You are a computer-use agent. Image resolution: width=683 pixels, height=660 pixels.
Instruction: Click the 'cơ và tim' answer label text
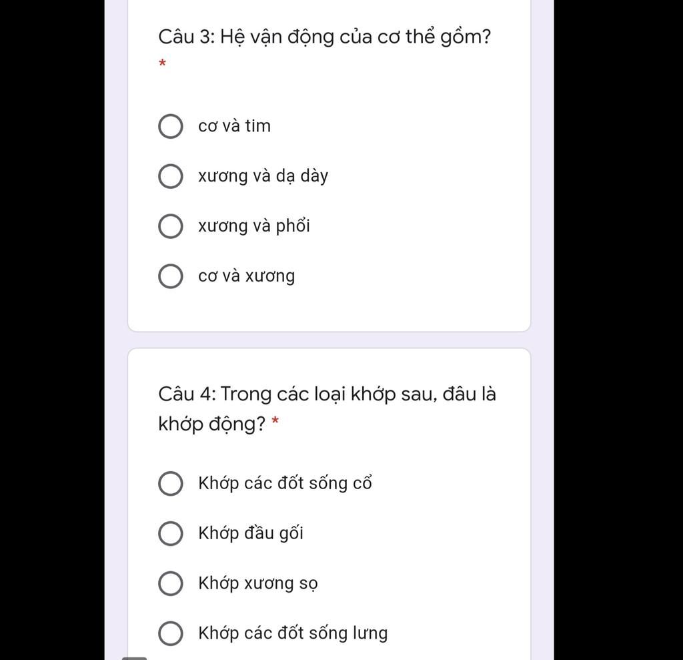click(x=234, y=126)
